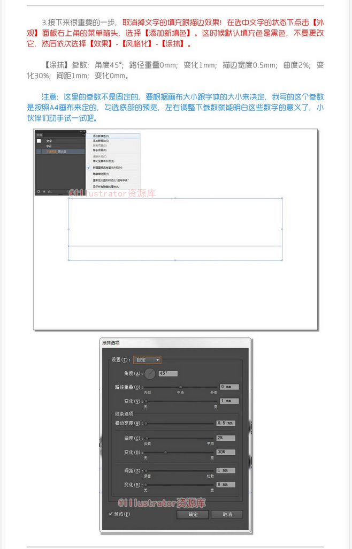
Task: Select the 字符 row in Appearance panel
Action: tap(60, 146)
